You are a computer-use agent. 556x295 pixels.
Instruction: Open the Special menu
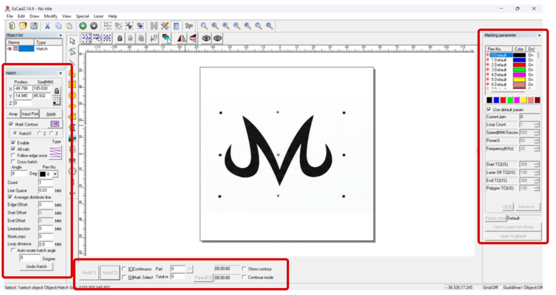pyautogui.click(x=83, y=16)
